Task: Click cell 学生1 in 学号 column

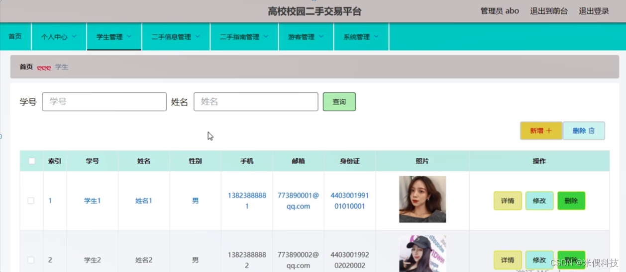Action: 92,201
